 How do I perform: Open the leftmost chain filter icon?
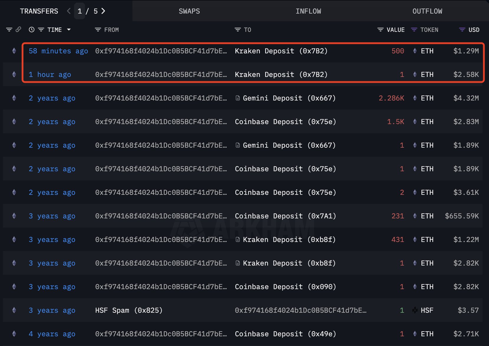pyautogui.click(x=9, y=29)
